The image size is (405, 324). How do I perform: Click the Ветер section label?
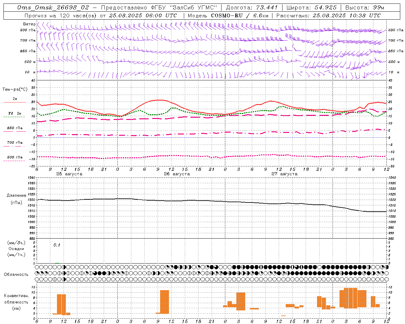pos(29,24)
